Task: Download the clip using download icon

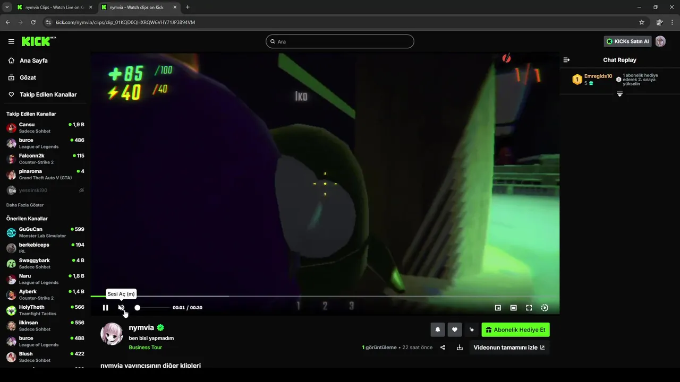Action: (x=460, y=348)
